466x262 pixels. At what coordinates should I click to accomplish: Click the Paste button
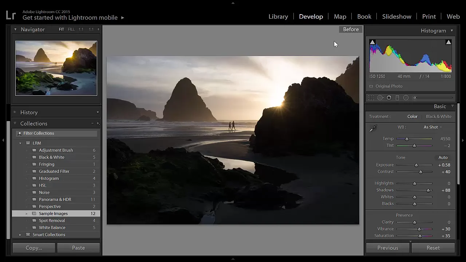[78, 248]
